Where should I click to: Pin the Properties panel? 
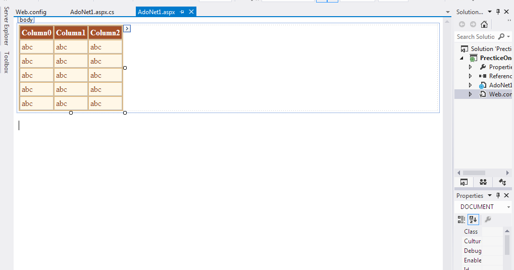tap(498, 195)
